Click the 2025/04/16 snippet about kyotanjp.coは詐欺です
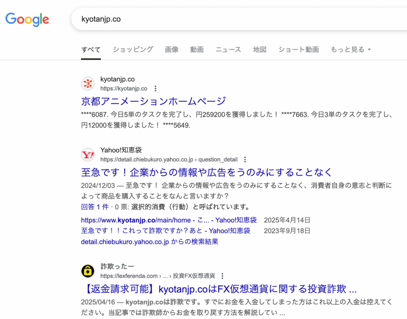 (237, 307)
